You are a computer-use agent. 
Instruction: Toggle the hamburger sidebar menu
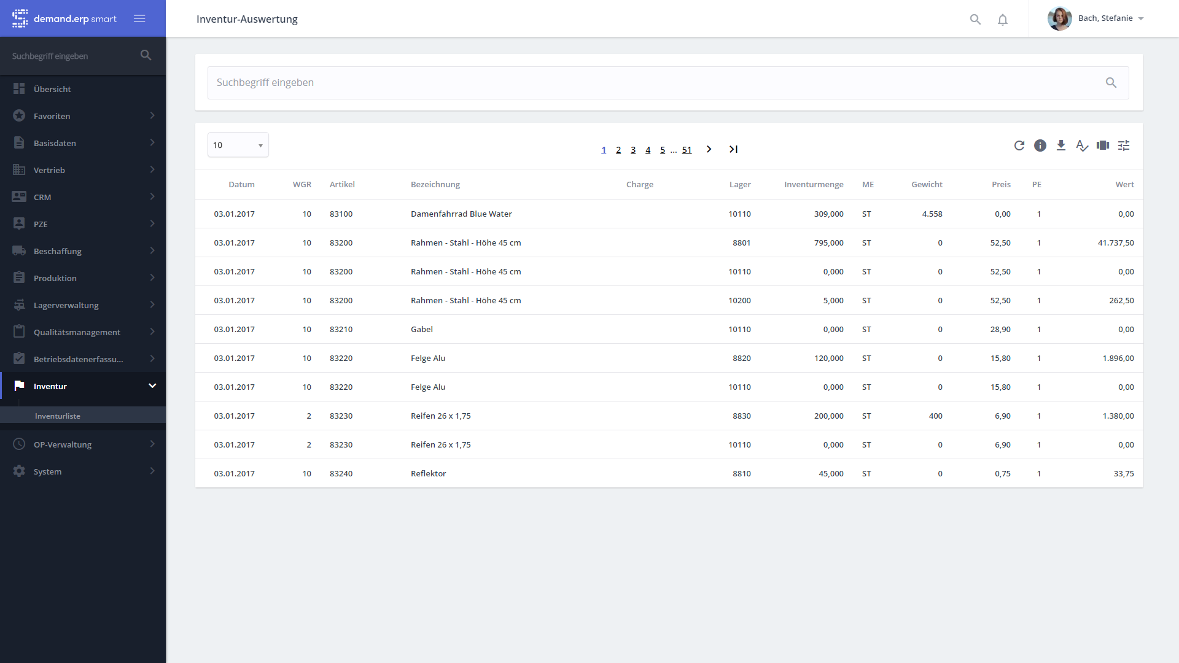click(x=139, y=18)
